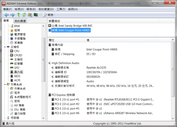The height and width of the screenshot is (127, 177).
Task: Expand the 伺服器 tree node
Action: pyautogui.click(x=5, y=118)
